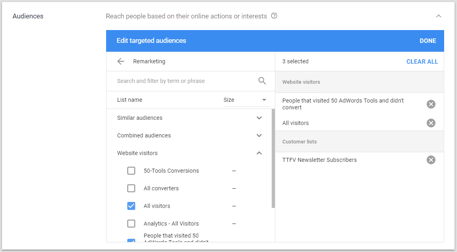The height and width of the screenshot is (252, 457).
Task: Click the List name column header
Action: pos(130,100)
